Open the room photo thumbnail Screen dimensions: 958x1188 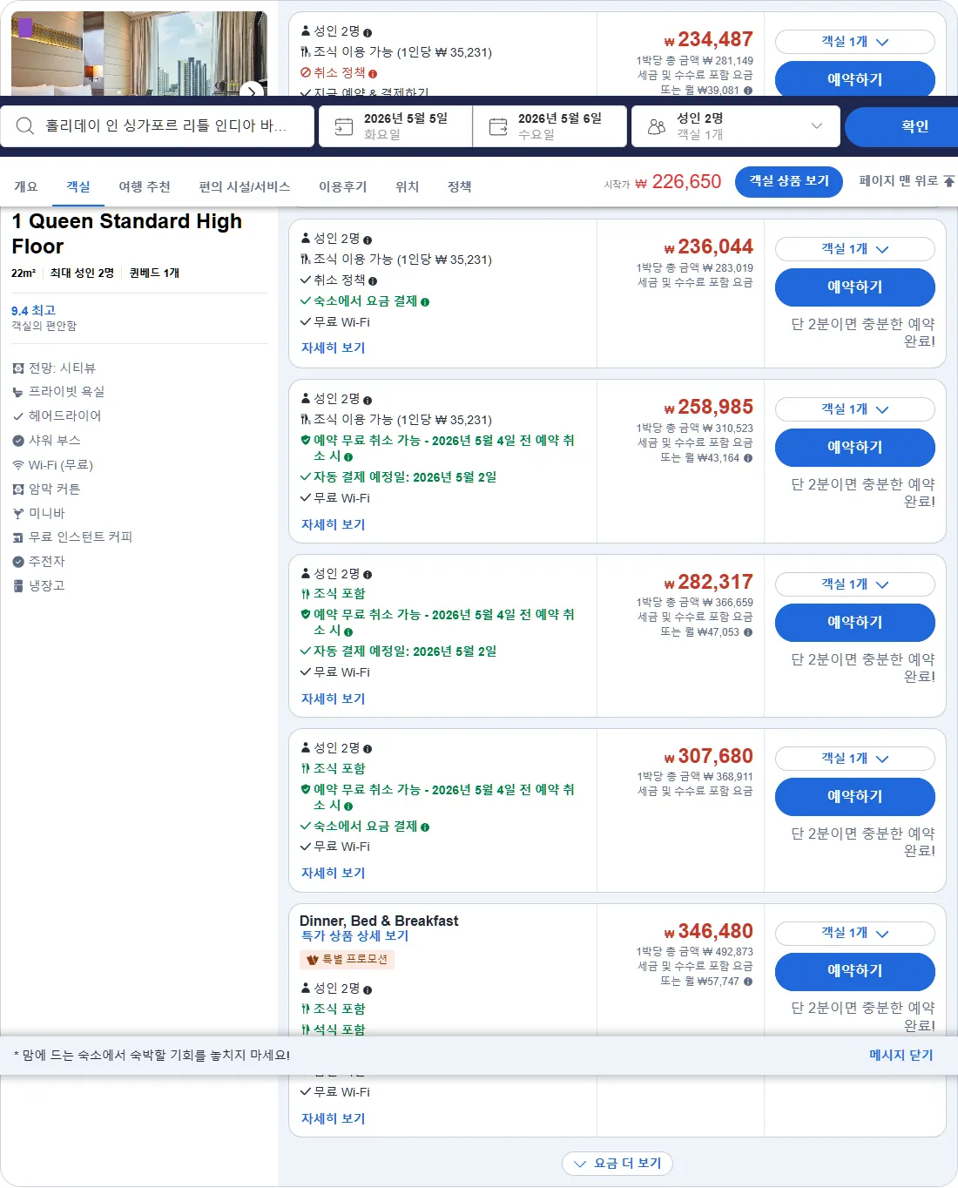pyautogui.click(x=139, y=53)
